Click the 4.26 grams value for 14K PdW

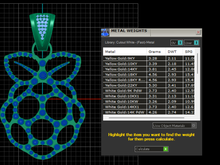[x=153, y=112]
